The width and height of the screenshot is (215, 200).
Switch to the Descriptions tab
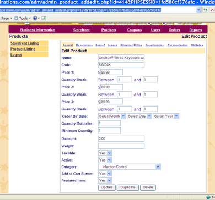[84, 45]
